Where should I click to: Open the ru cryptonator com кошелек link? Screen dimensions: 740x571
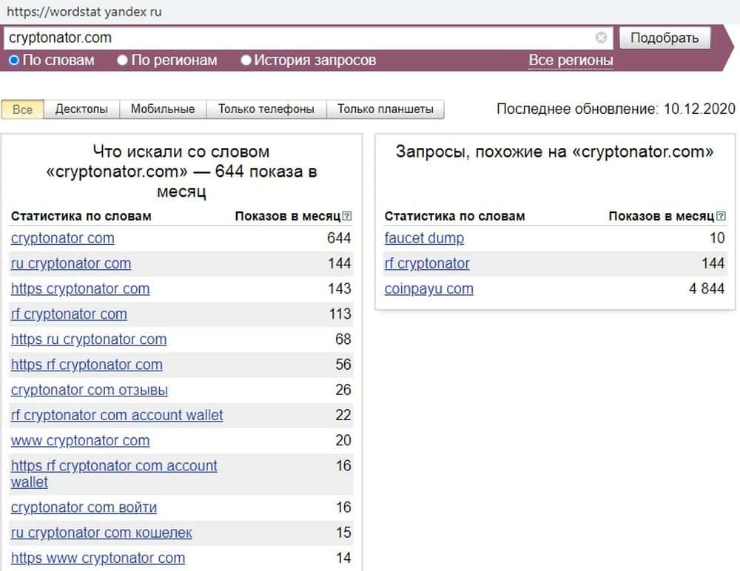(x=101, y=533)
